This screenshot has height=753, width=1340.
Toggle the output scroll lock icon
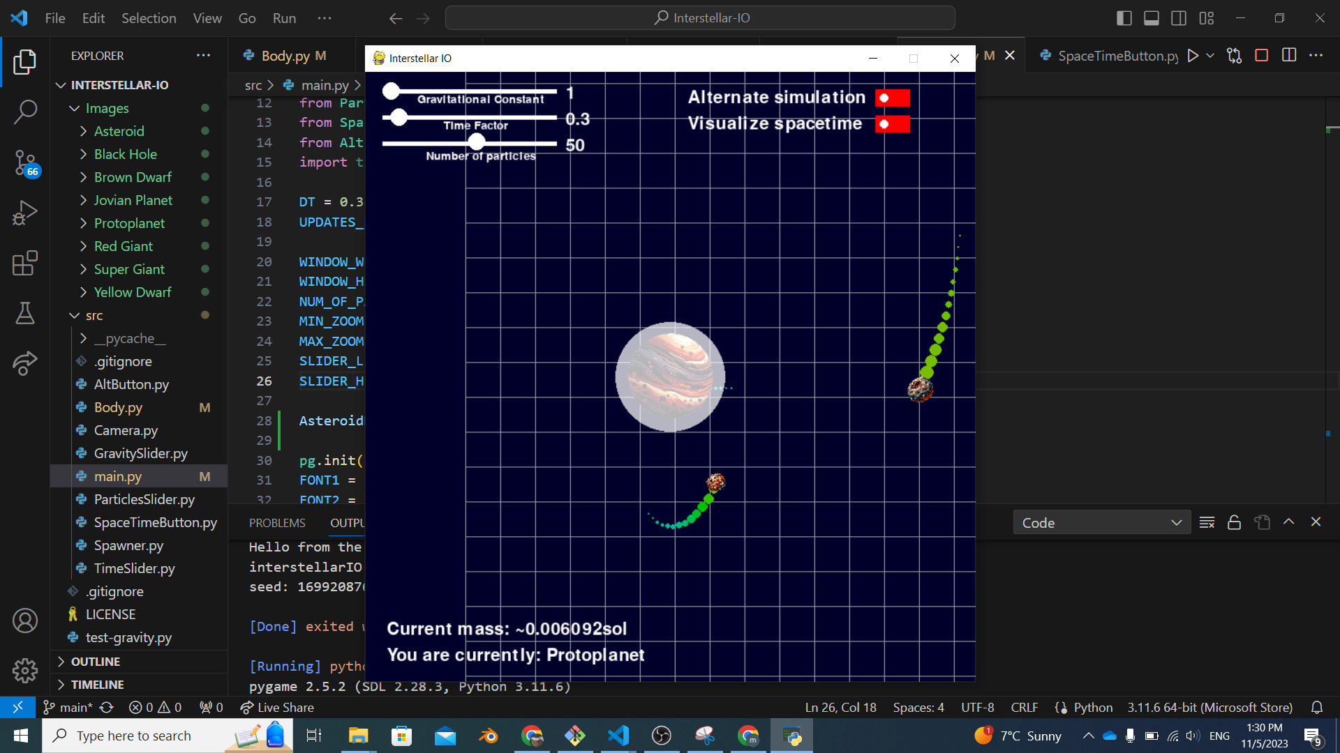click(1234, 522)
